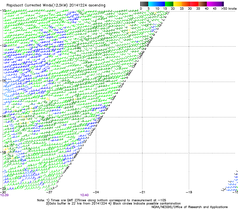The width and height of the screenshot is (238, 209).
Task: Click the purple '10:39' time stamp
Action: (x=4, y=195)
